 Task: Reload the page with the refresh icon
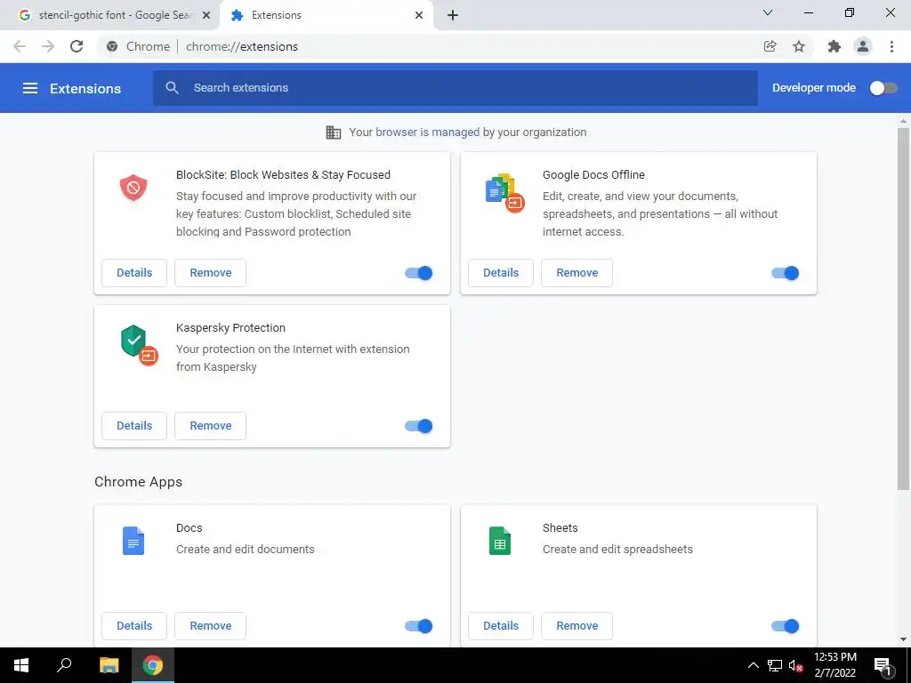tap(77, 46)
